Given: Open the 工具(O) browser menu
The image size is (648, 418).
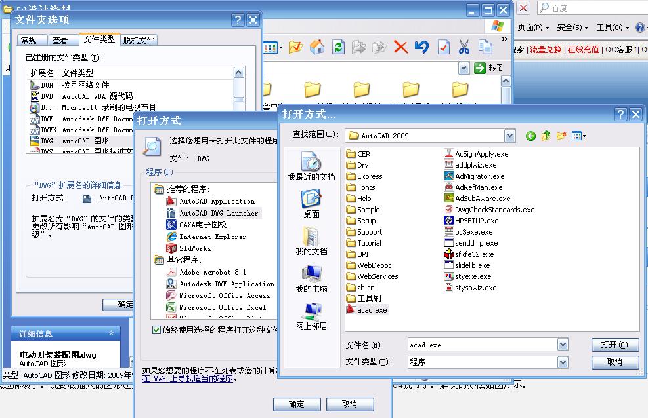Looking at the screenshot, I should click(613, 28).
